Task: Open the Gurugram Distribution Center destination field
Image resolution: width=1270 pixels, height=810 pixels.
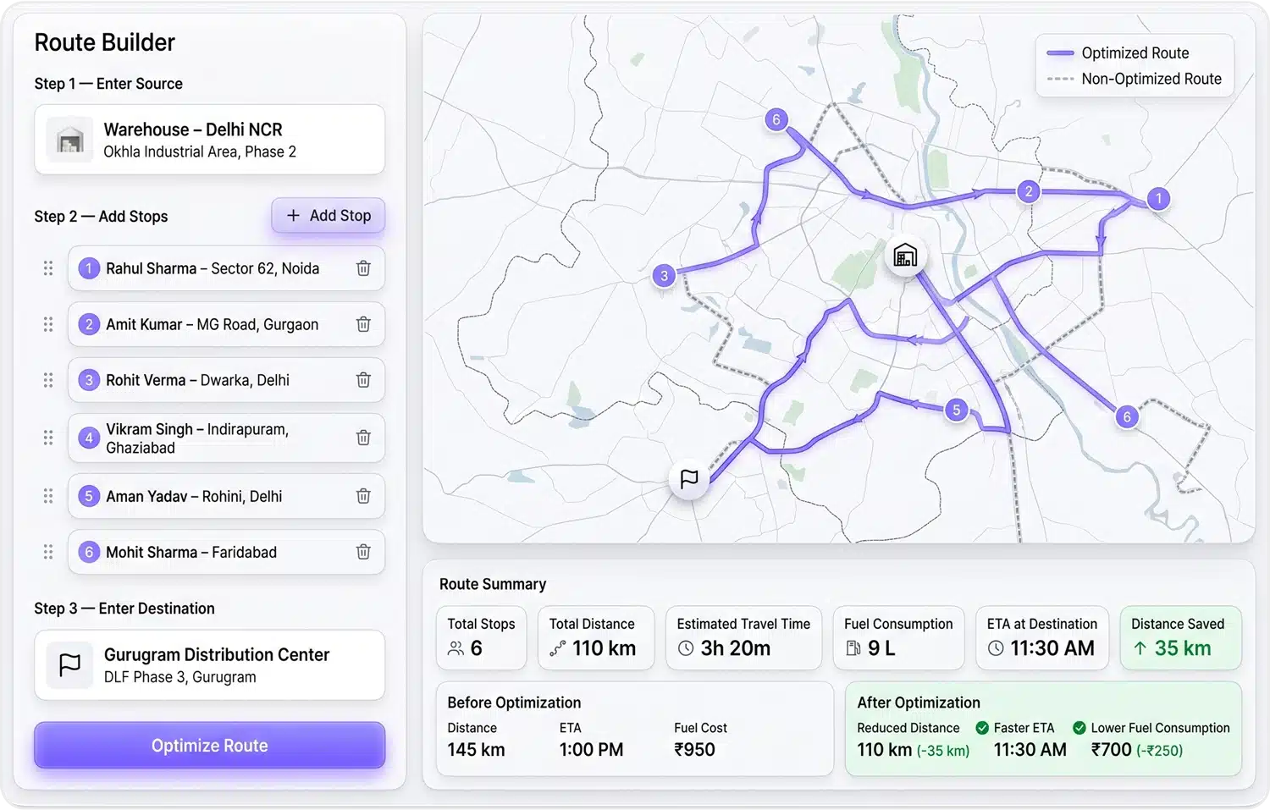Action: pyautogui.click(x=210, y=665)
